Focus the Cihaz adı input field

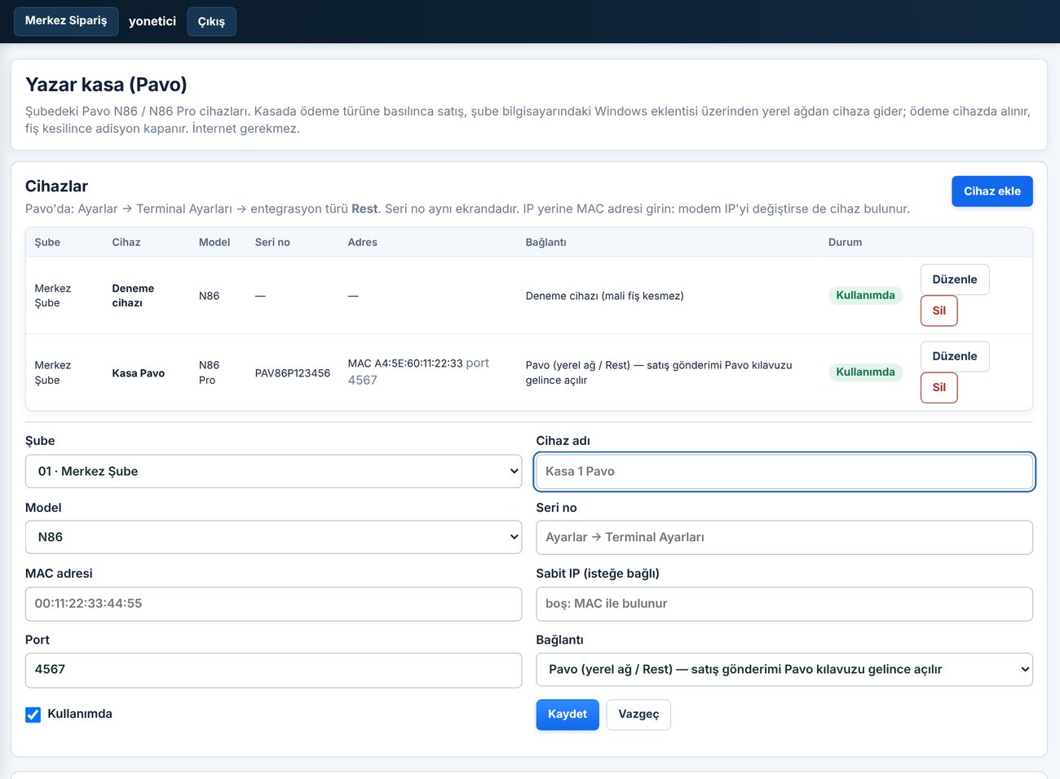(784, 471)
